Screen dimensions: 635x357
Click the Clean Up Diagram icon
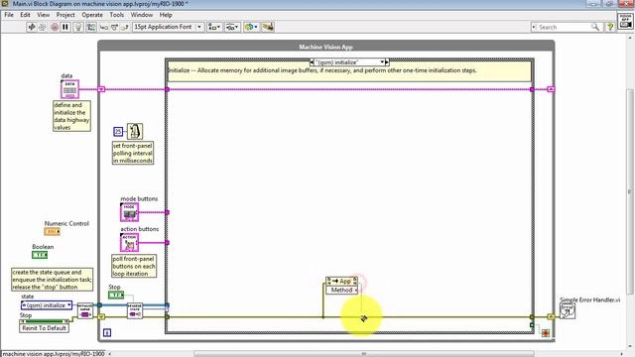point(268,27)
